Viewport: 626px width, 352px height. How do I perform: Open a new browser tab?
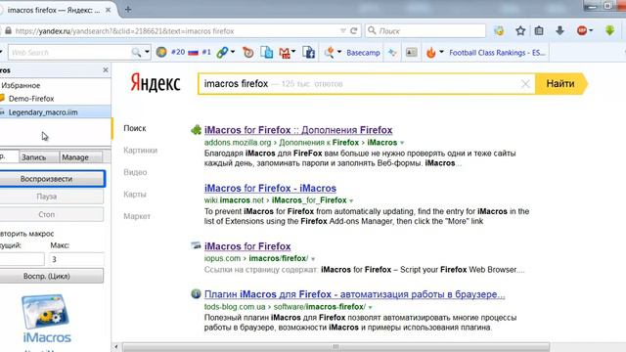click(128, 10)
